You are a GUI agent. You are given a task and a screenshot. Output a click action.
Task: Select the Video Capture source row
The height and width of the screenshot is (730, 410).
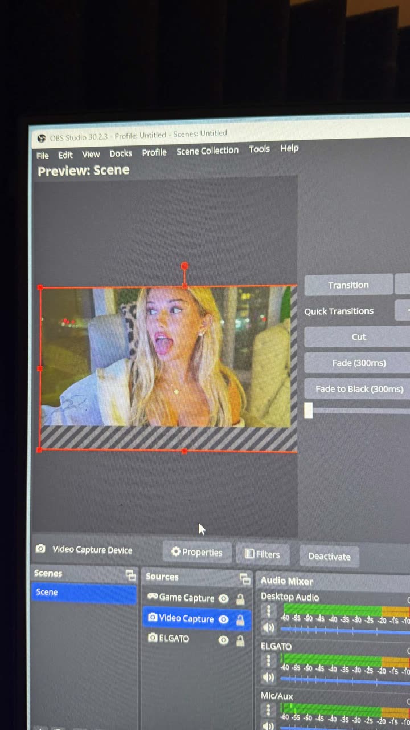click(x=196, y=619)
